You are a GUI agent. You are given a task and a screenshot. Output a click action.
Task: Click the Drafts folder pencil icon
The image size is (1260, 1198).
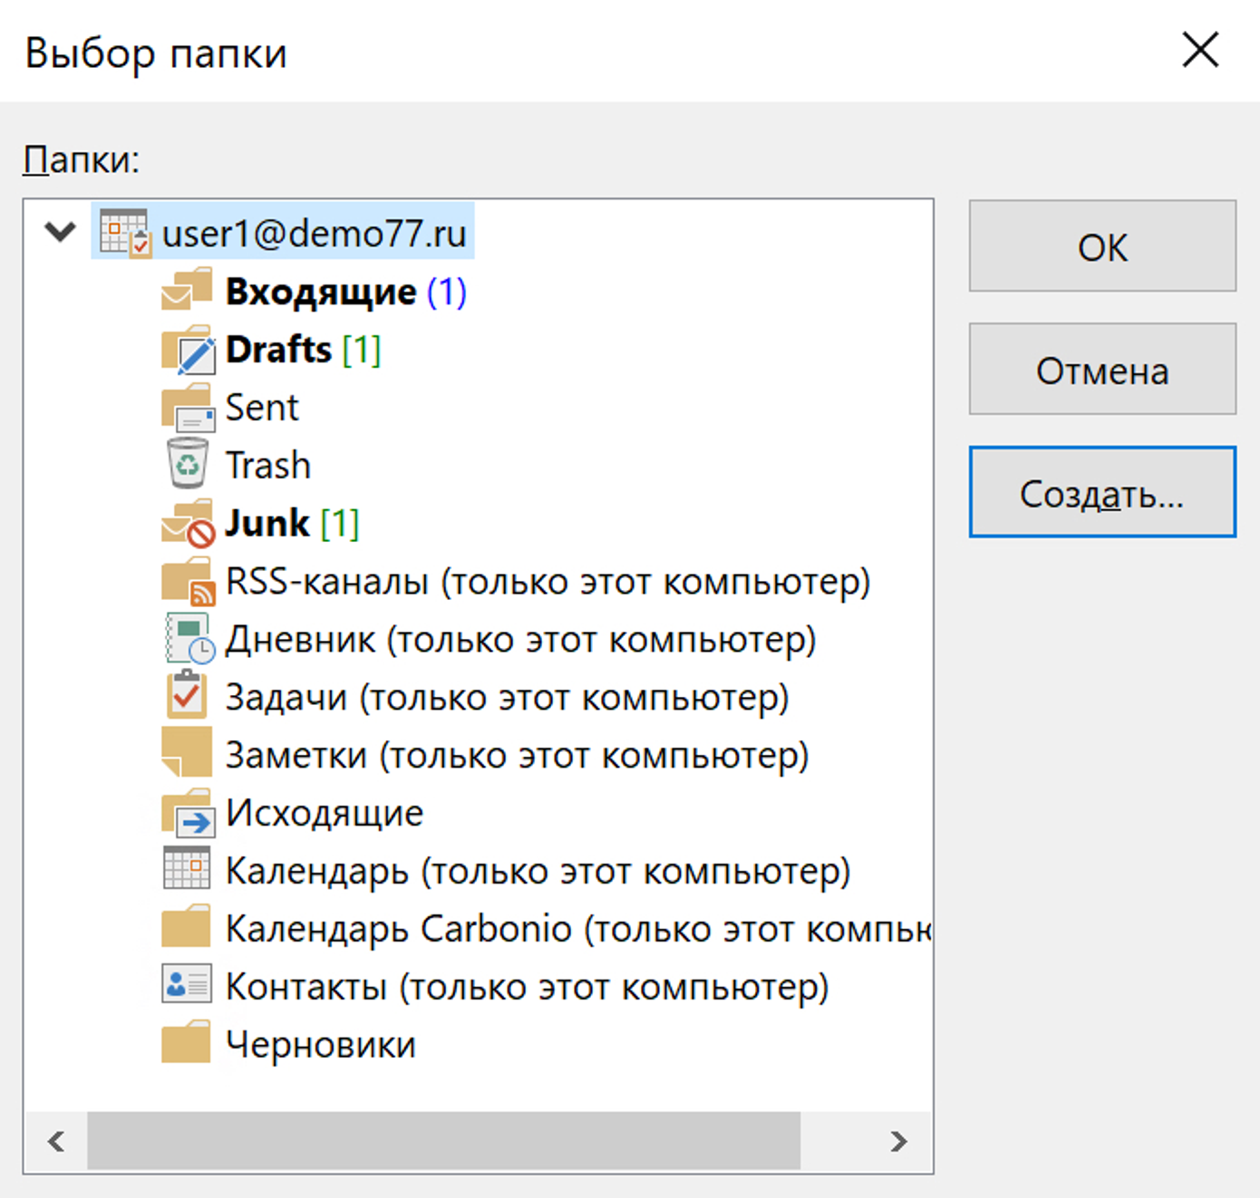pos(189,350)
